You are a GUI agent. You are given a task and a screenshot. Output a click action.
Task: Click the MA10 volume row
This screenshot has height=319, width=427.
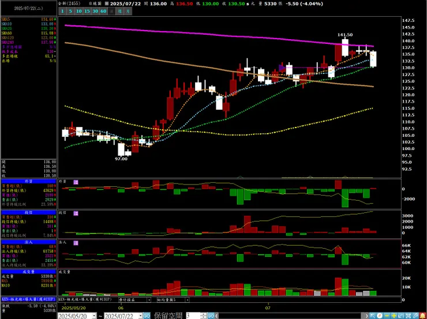click(x=29, y=286)
